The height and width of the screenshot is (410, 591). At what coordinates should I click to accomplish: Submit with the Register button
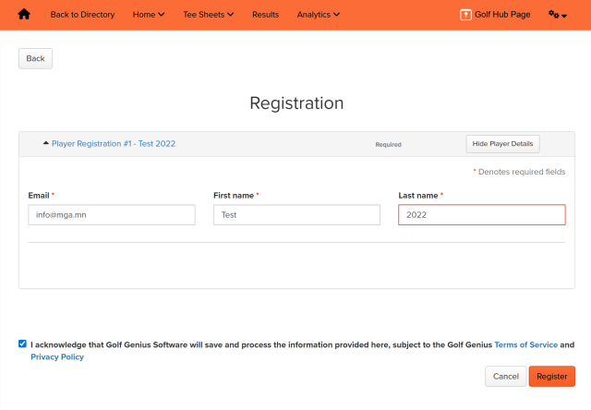pyautogui.click(x=551, y=377)
